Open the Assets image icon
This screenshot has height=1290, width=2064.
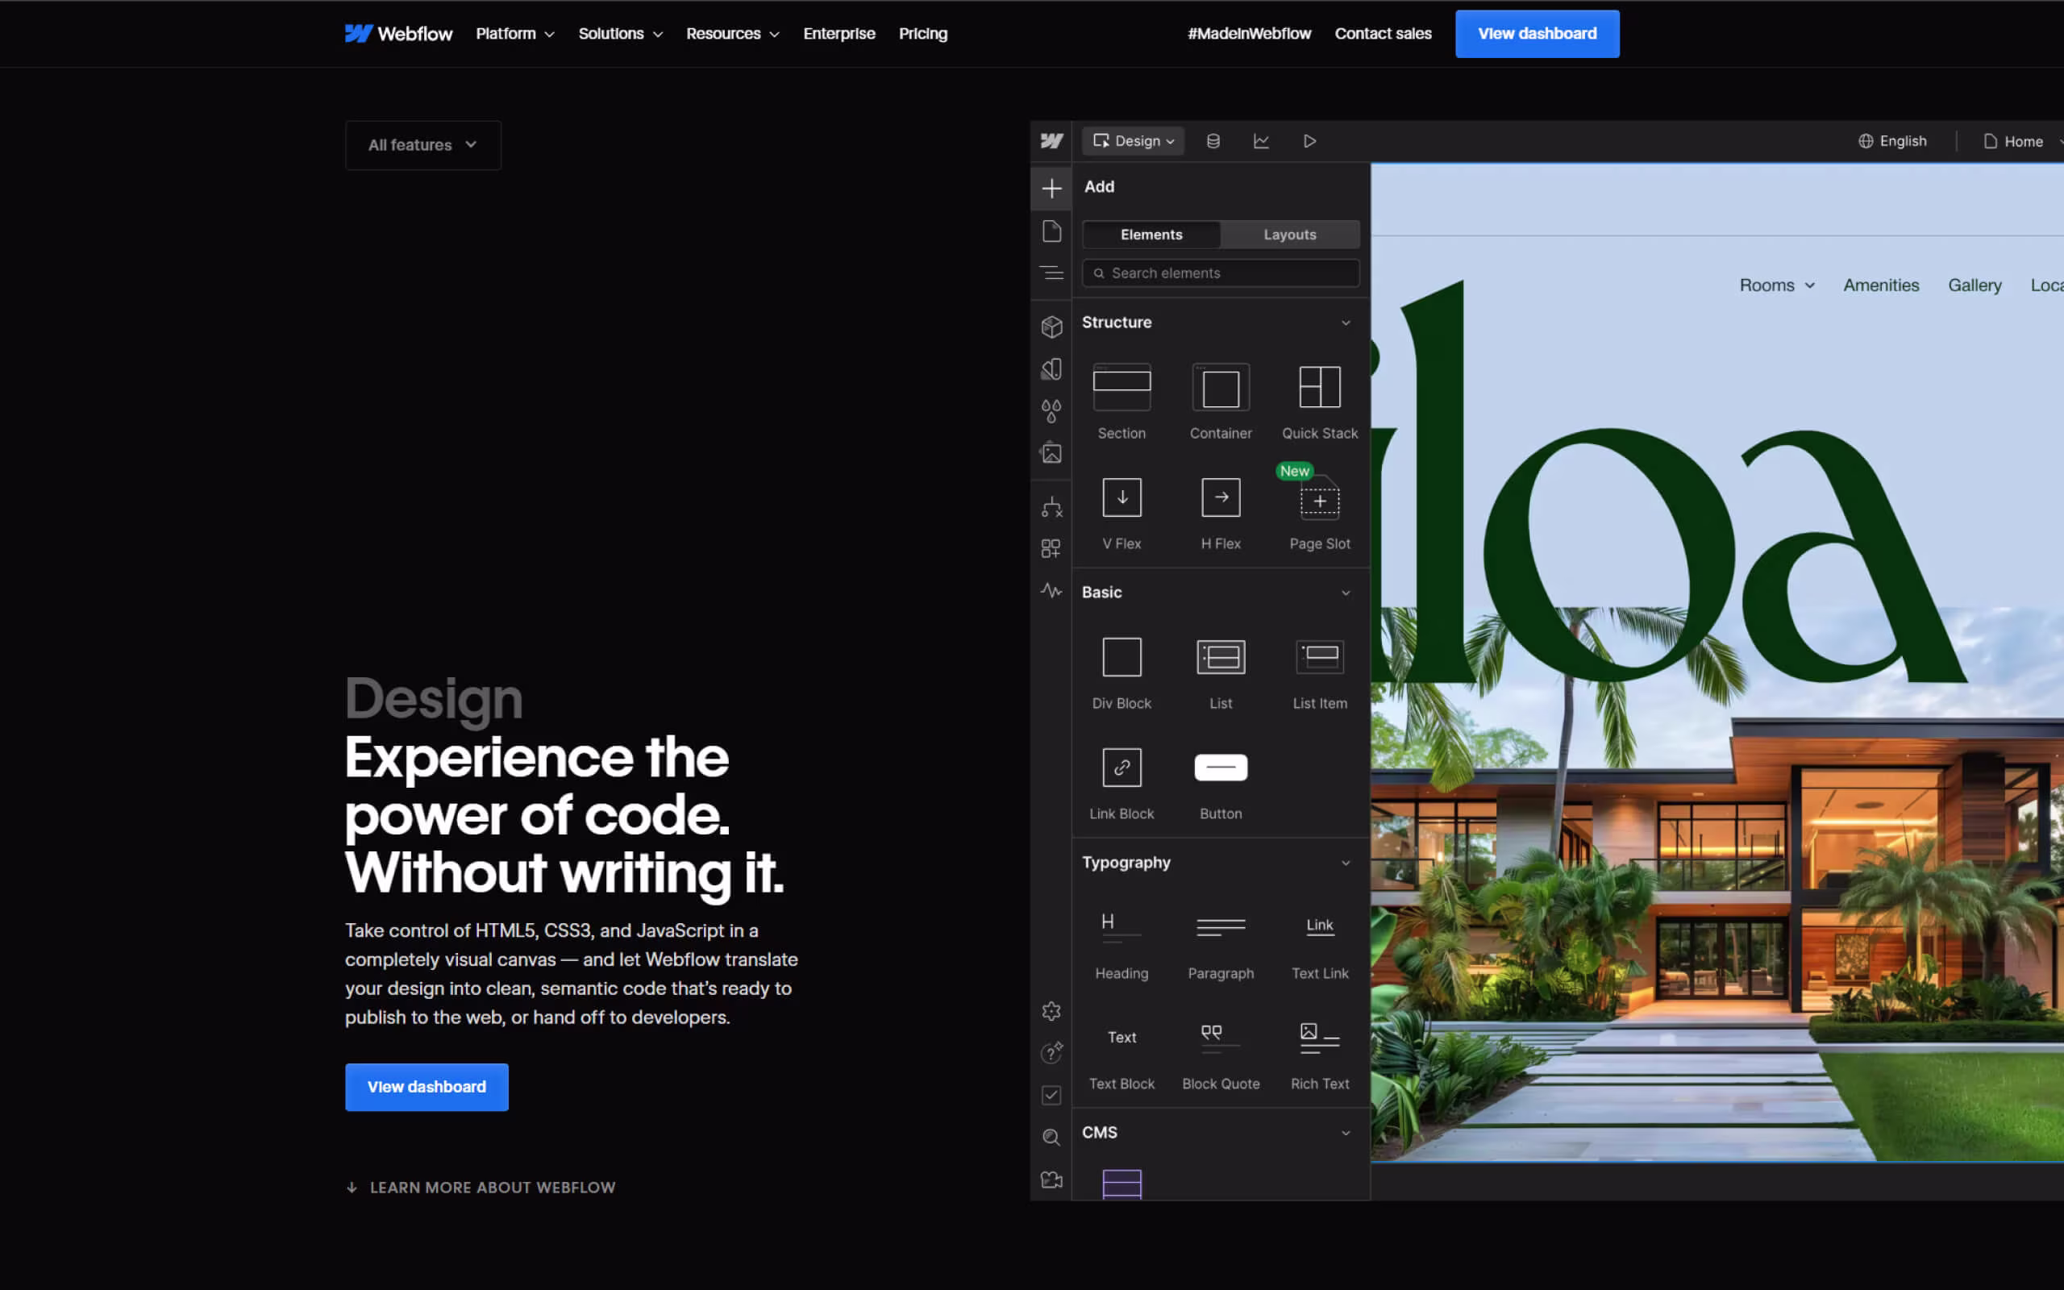[x=1051, y=453]
